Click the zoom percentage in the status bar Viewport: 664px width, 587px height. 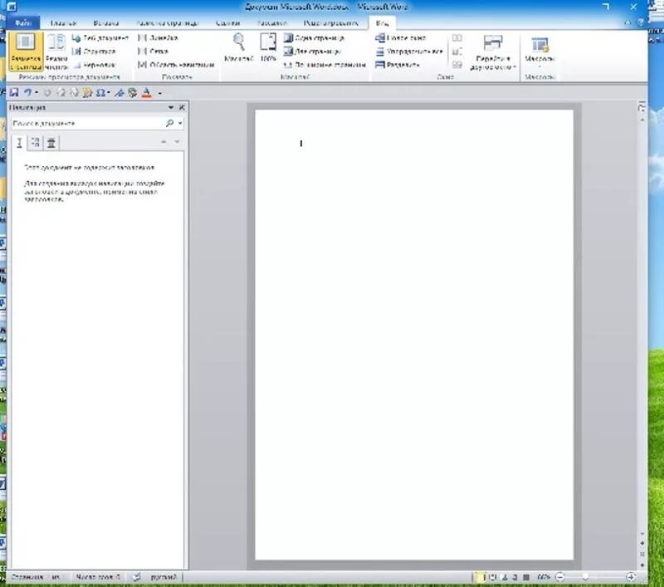[x=544, y=577]
